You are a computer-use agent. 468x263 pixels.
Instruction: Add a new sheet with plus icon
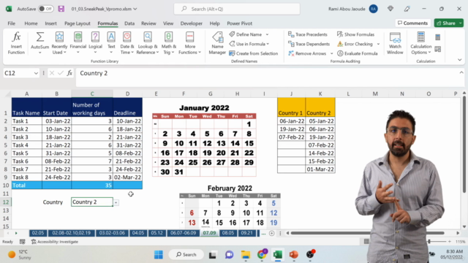coord(271,233)
